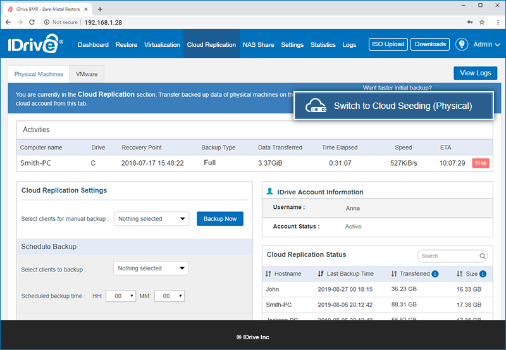Viewport: 506px width, 350px height.
Task: Click the search magnifier icon
Action: coord(482,256)
